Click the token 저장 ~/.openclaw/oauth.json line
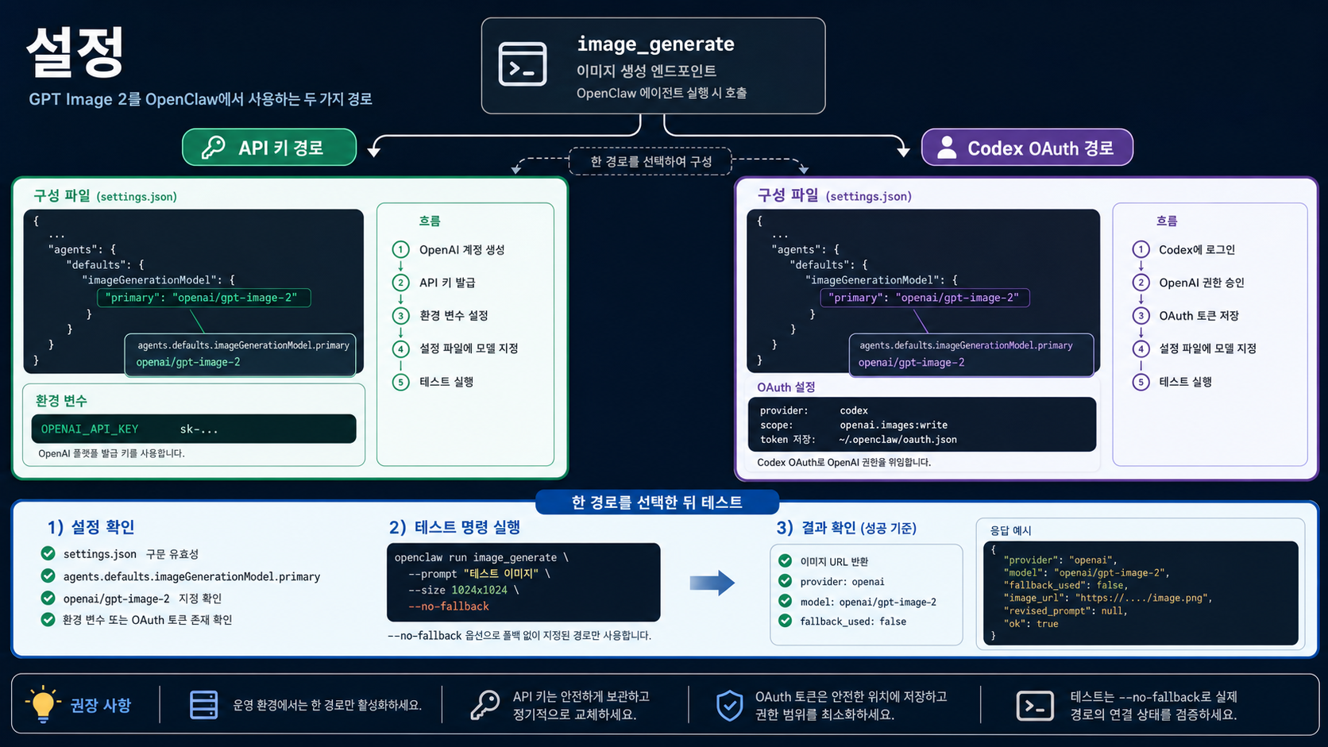Image resolution: width=1328 pixels, height=747 pixels. pos(858,439)
